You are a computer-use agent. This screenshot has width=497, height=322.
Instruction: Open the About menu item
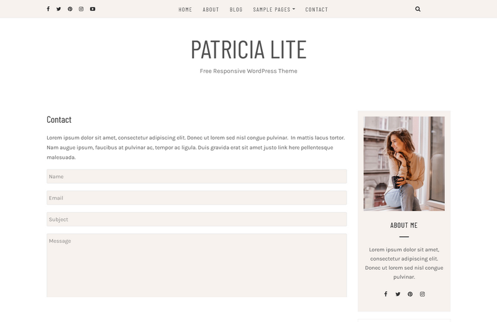pos(211,9)
